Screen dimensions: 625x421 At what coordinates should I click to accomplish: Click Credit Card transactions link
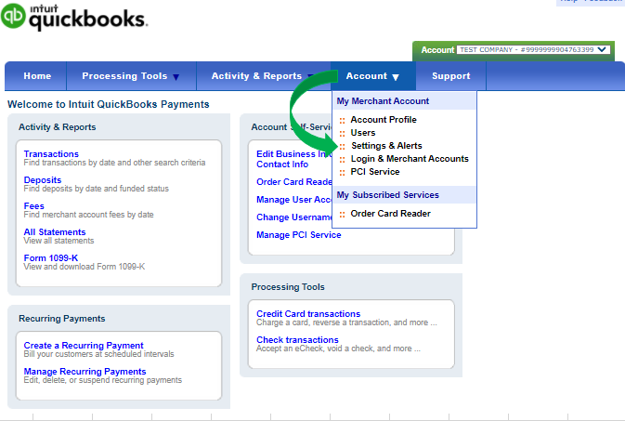pyautogui.click(x=308, y=313)
